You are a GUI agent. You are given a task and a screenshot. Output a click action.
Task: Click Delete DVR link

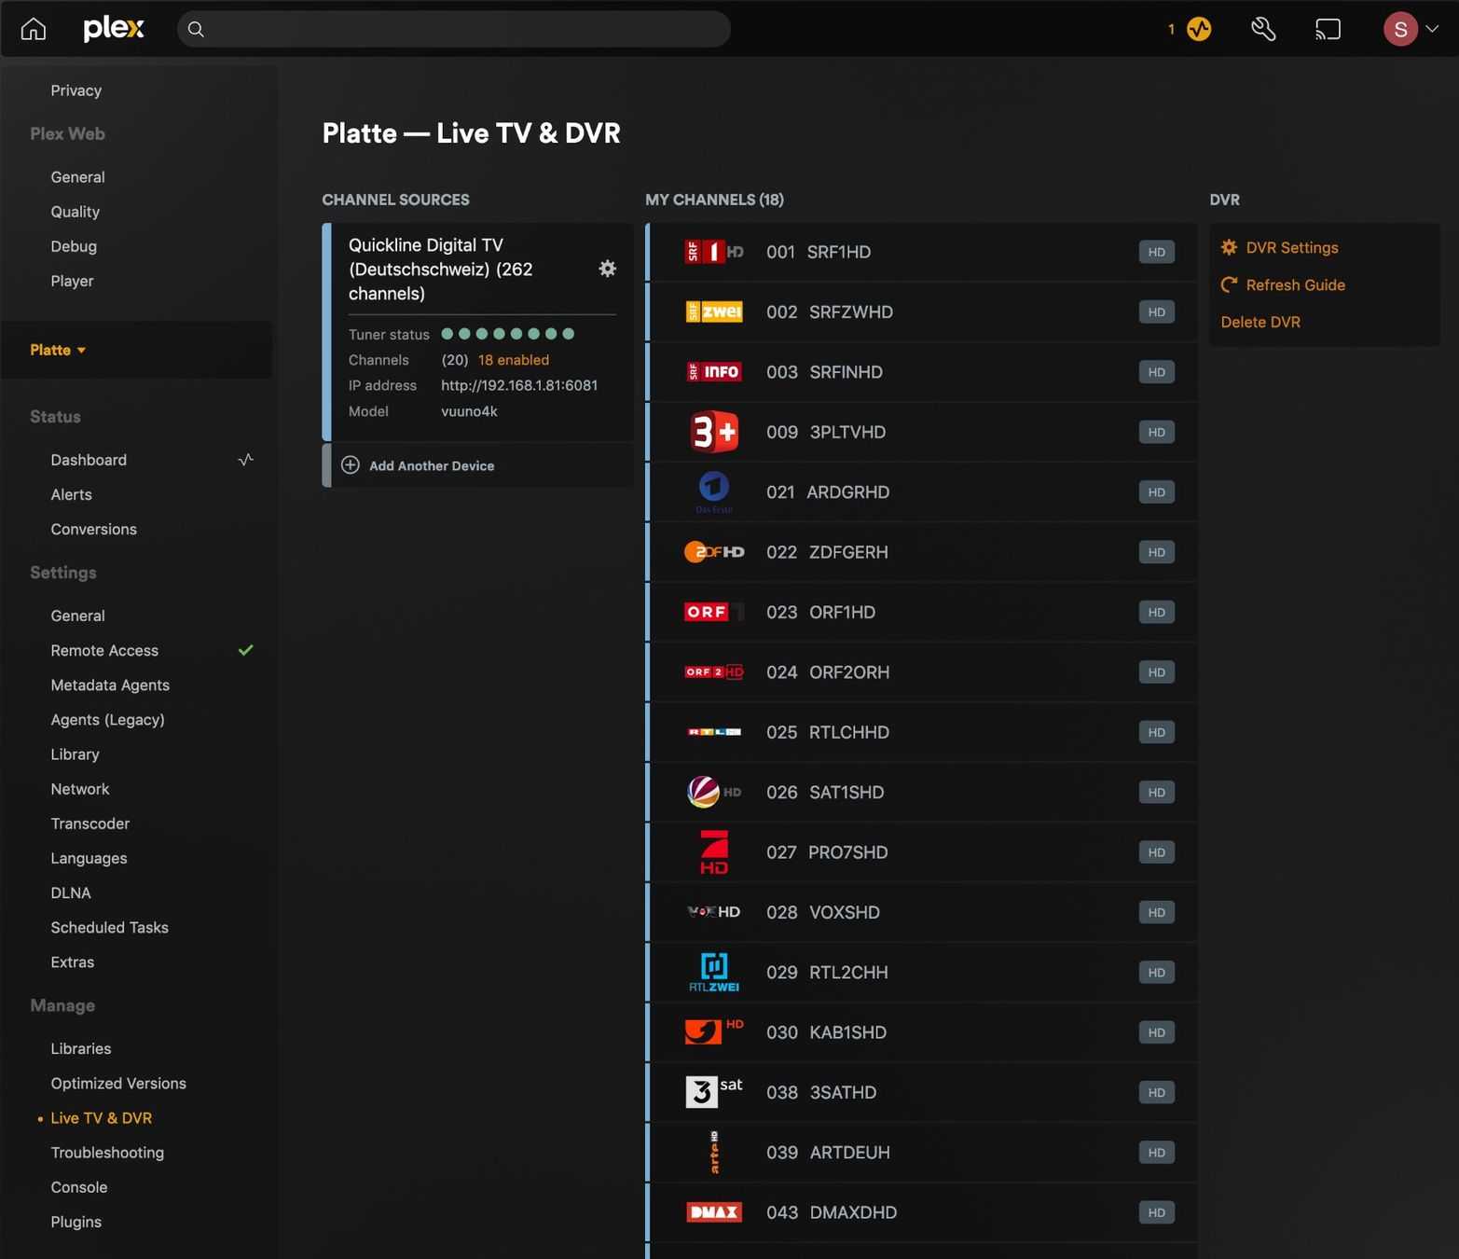(x=1260, y=322)
